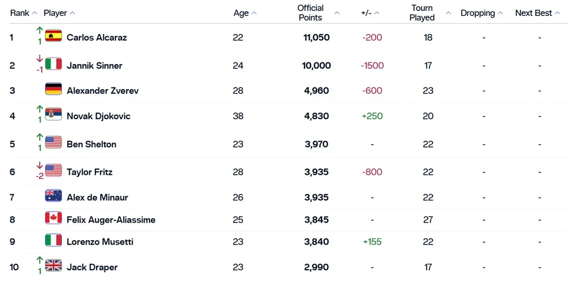568x281 pixels.
Task: Sort by Age column arrow
Action: click(254, 13)
